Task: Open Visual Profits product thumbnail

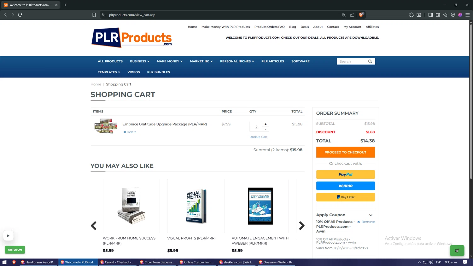Action: 196,206
